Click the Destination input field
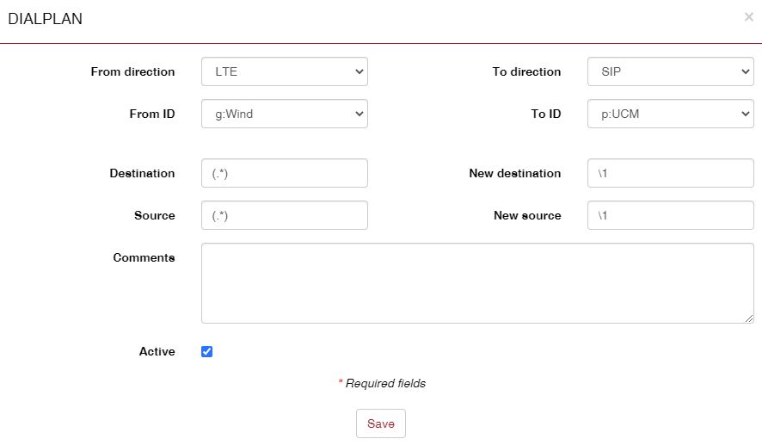 285,173
